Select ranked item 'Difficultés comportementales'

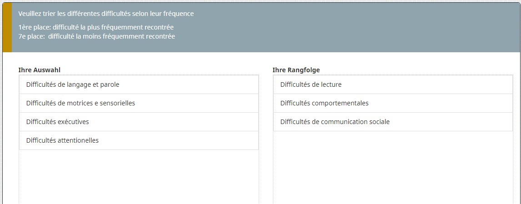(324, 103)
